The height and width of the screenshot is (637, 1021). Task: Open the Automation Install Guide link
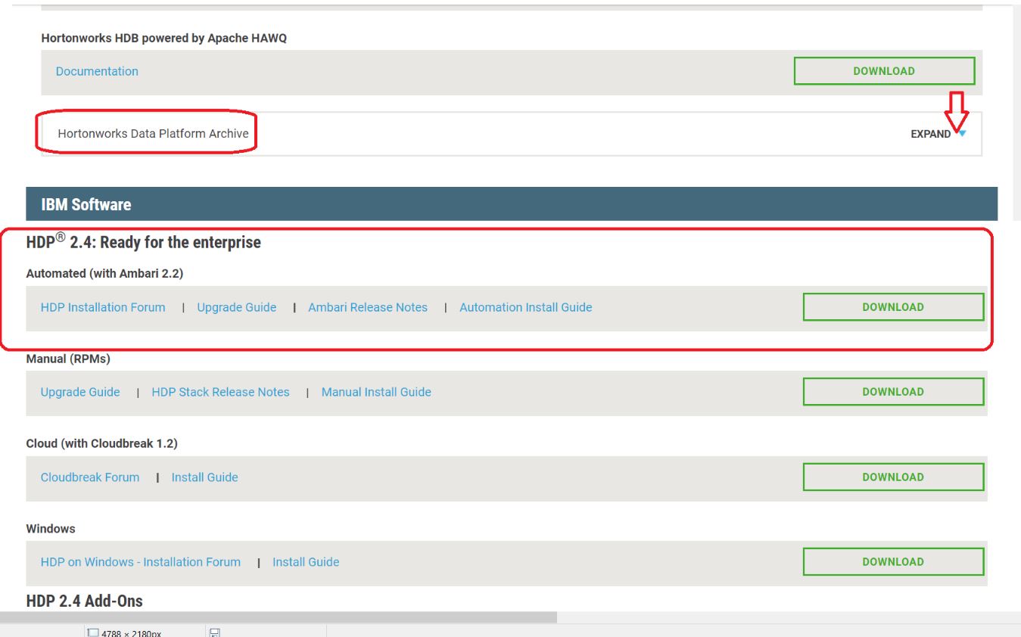pos(525,307)
